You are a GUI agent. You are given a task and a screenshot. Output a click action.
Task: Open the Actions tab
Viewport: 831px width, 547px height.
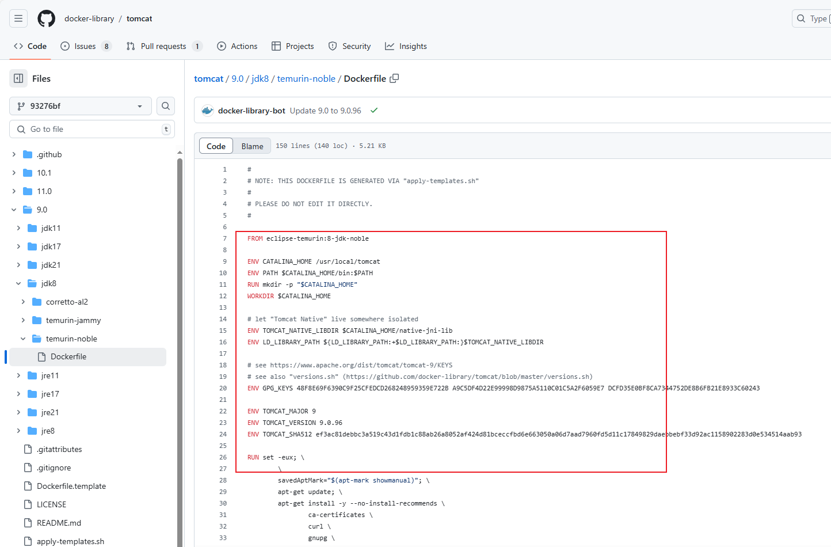click(x=237, y=46)
